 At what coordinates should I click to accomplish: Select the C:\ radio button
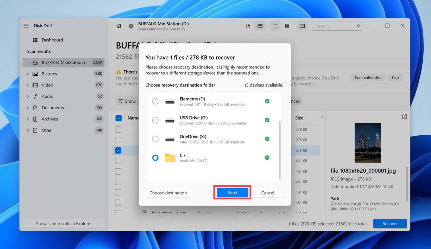pyautogui.click(x=155, y=158)
